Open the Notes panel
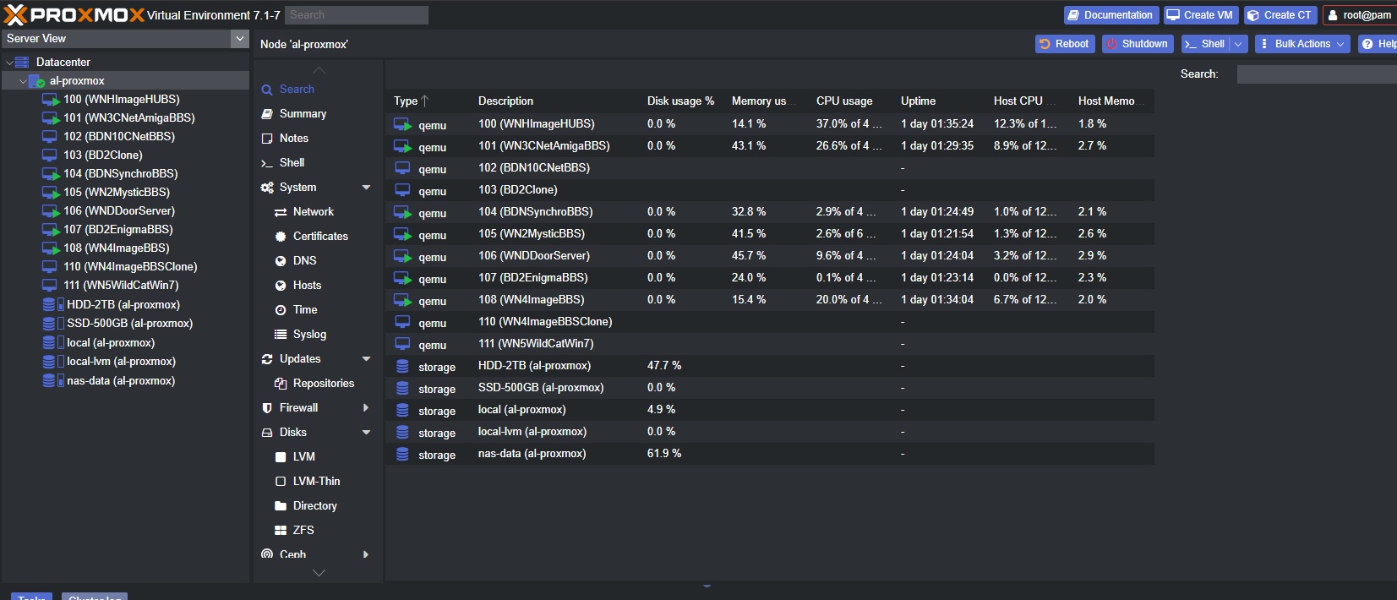Screen dimensions: 1397x600 click(294, 139)
